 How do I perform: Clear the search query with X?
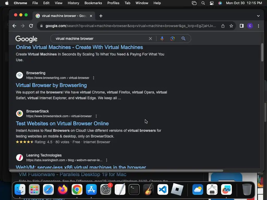coord(150,39)
